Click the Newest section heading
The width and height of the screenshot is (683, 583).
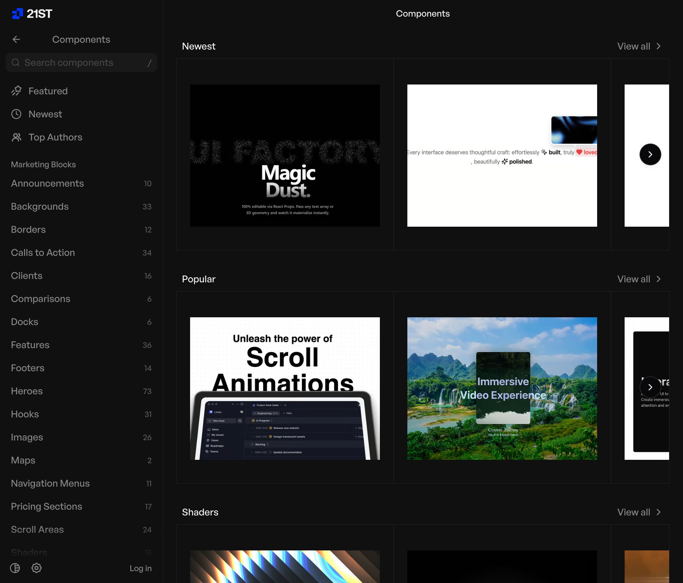pos(199,46)
